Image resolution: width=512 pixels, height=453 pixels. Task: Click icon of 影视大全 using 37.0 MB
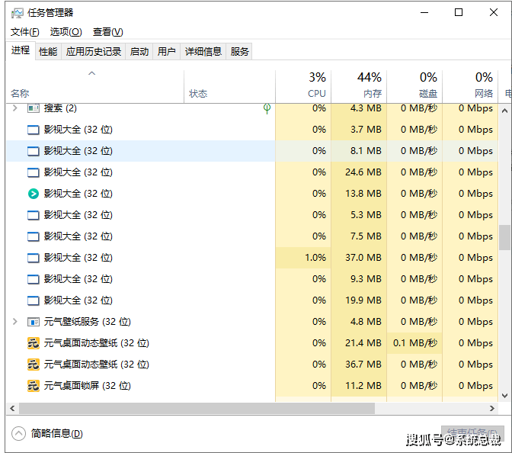[x=33, y=258]
